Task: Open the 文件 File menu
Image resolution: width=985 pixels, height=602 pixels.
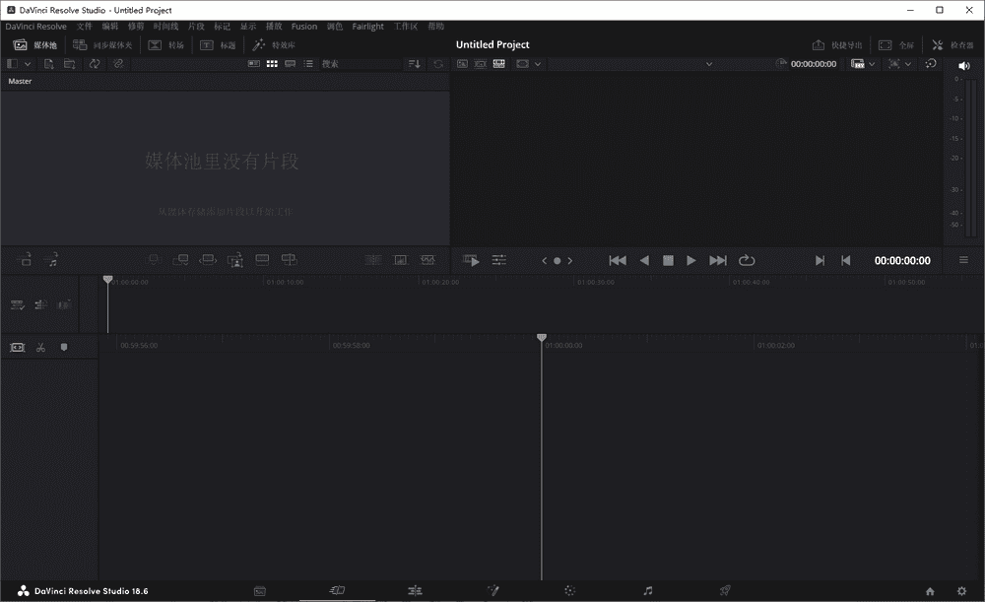Action: (85, 27)
